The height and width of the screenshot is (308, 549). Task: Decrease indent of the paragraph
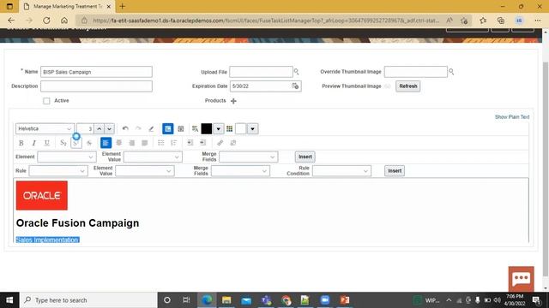(x=190, y=143)
